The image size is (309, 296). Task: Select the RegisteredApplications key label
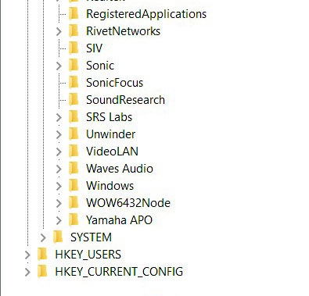pyautogui.click(x=146, y=14)
